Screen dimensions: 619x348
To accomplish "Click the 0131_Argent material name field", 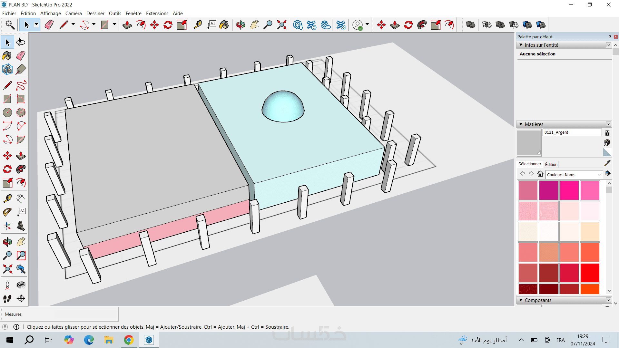I will click(572, 132).
